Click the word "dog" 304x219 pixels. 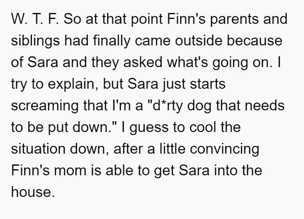coord(199,106)
